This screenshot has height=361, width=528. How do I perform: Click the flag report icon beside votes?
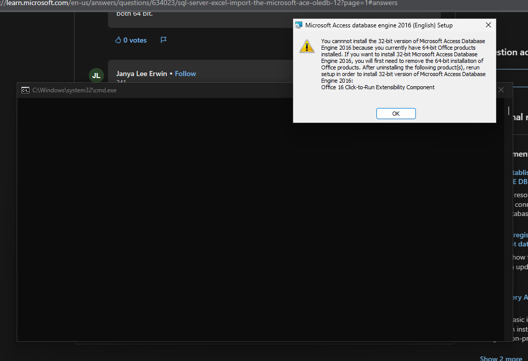164,40
